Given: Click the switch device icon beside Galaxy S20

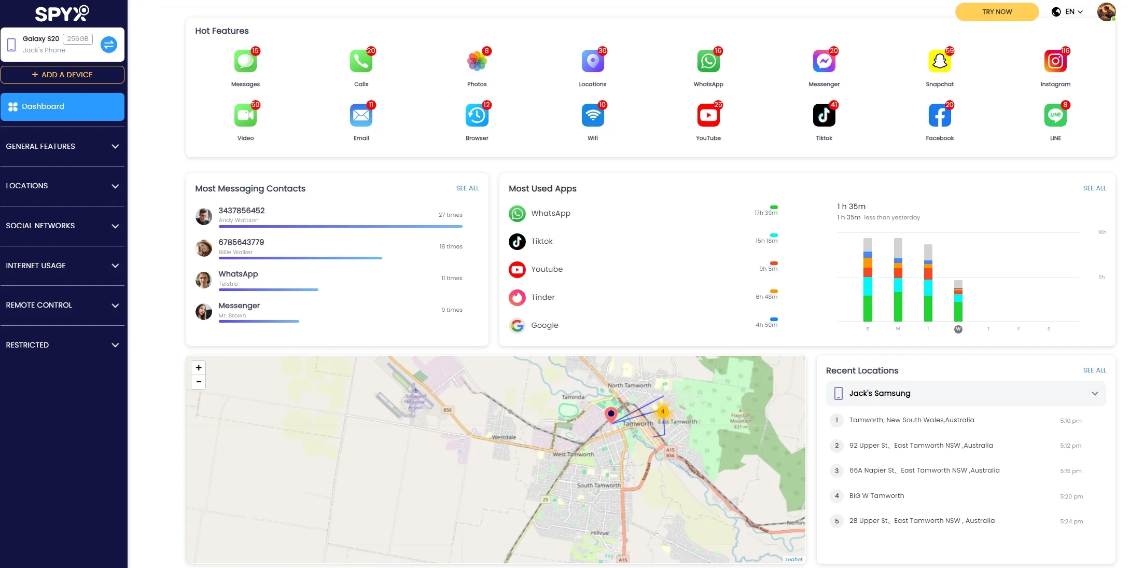Looking at the screenshot, I should click(109, 45).
